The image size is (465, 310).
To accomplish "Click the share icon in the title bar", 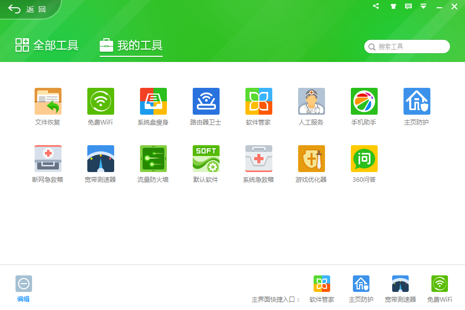I will [376, 6].
